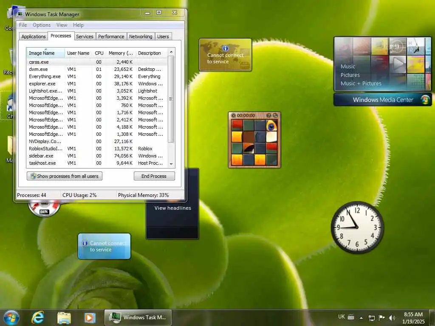Viewport: 435px width, 326px height.
Task: Click the toucan eye puzzle tile
Action: 271,125
